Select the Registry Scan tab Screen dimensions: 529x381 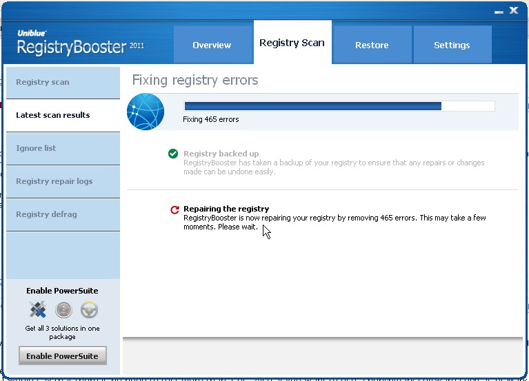[292, 43]
